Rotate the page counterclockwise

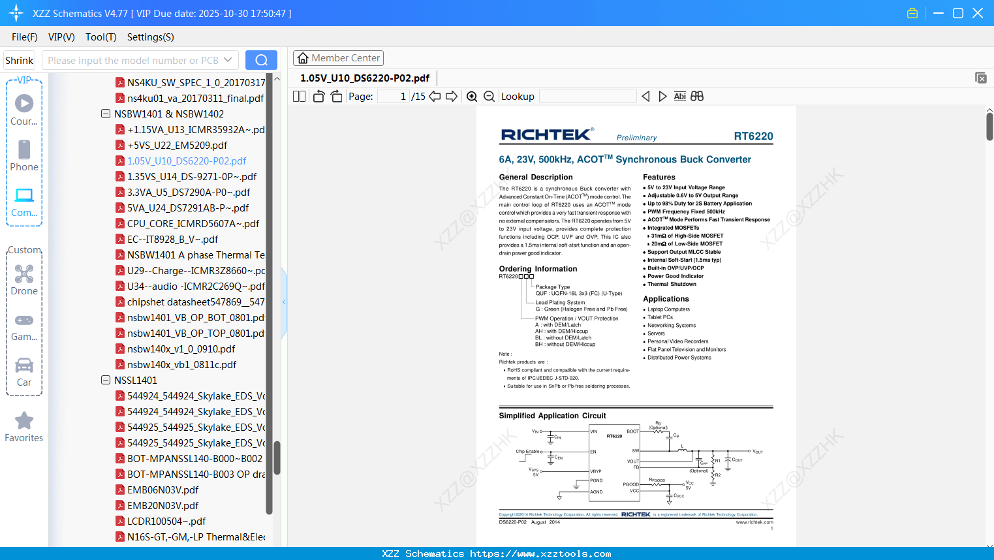[319, 97]
